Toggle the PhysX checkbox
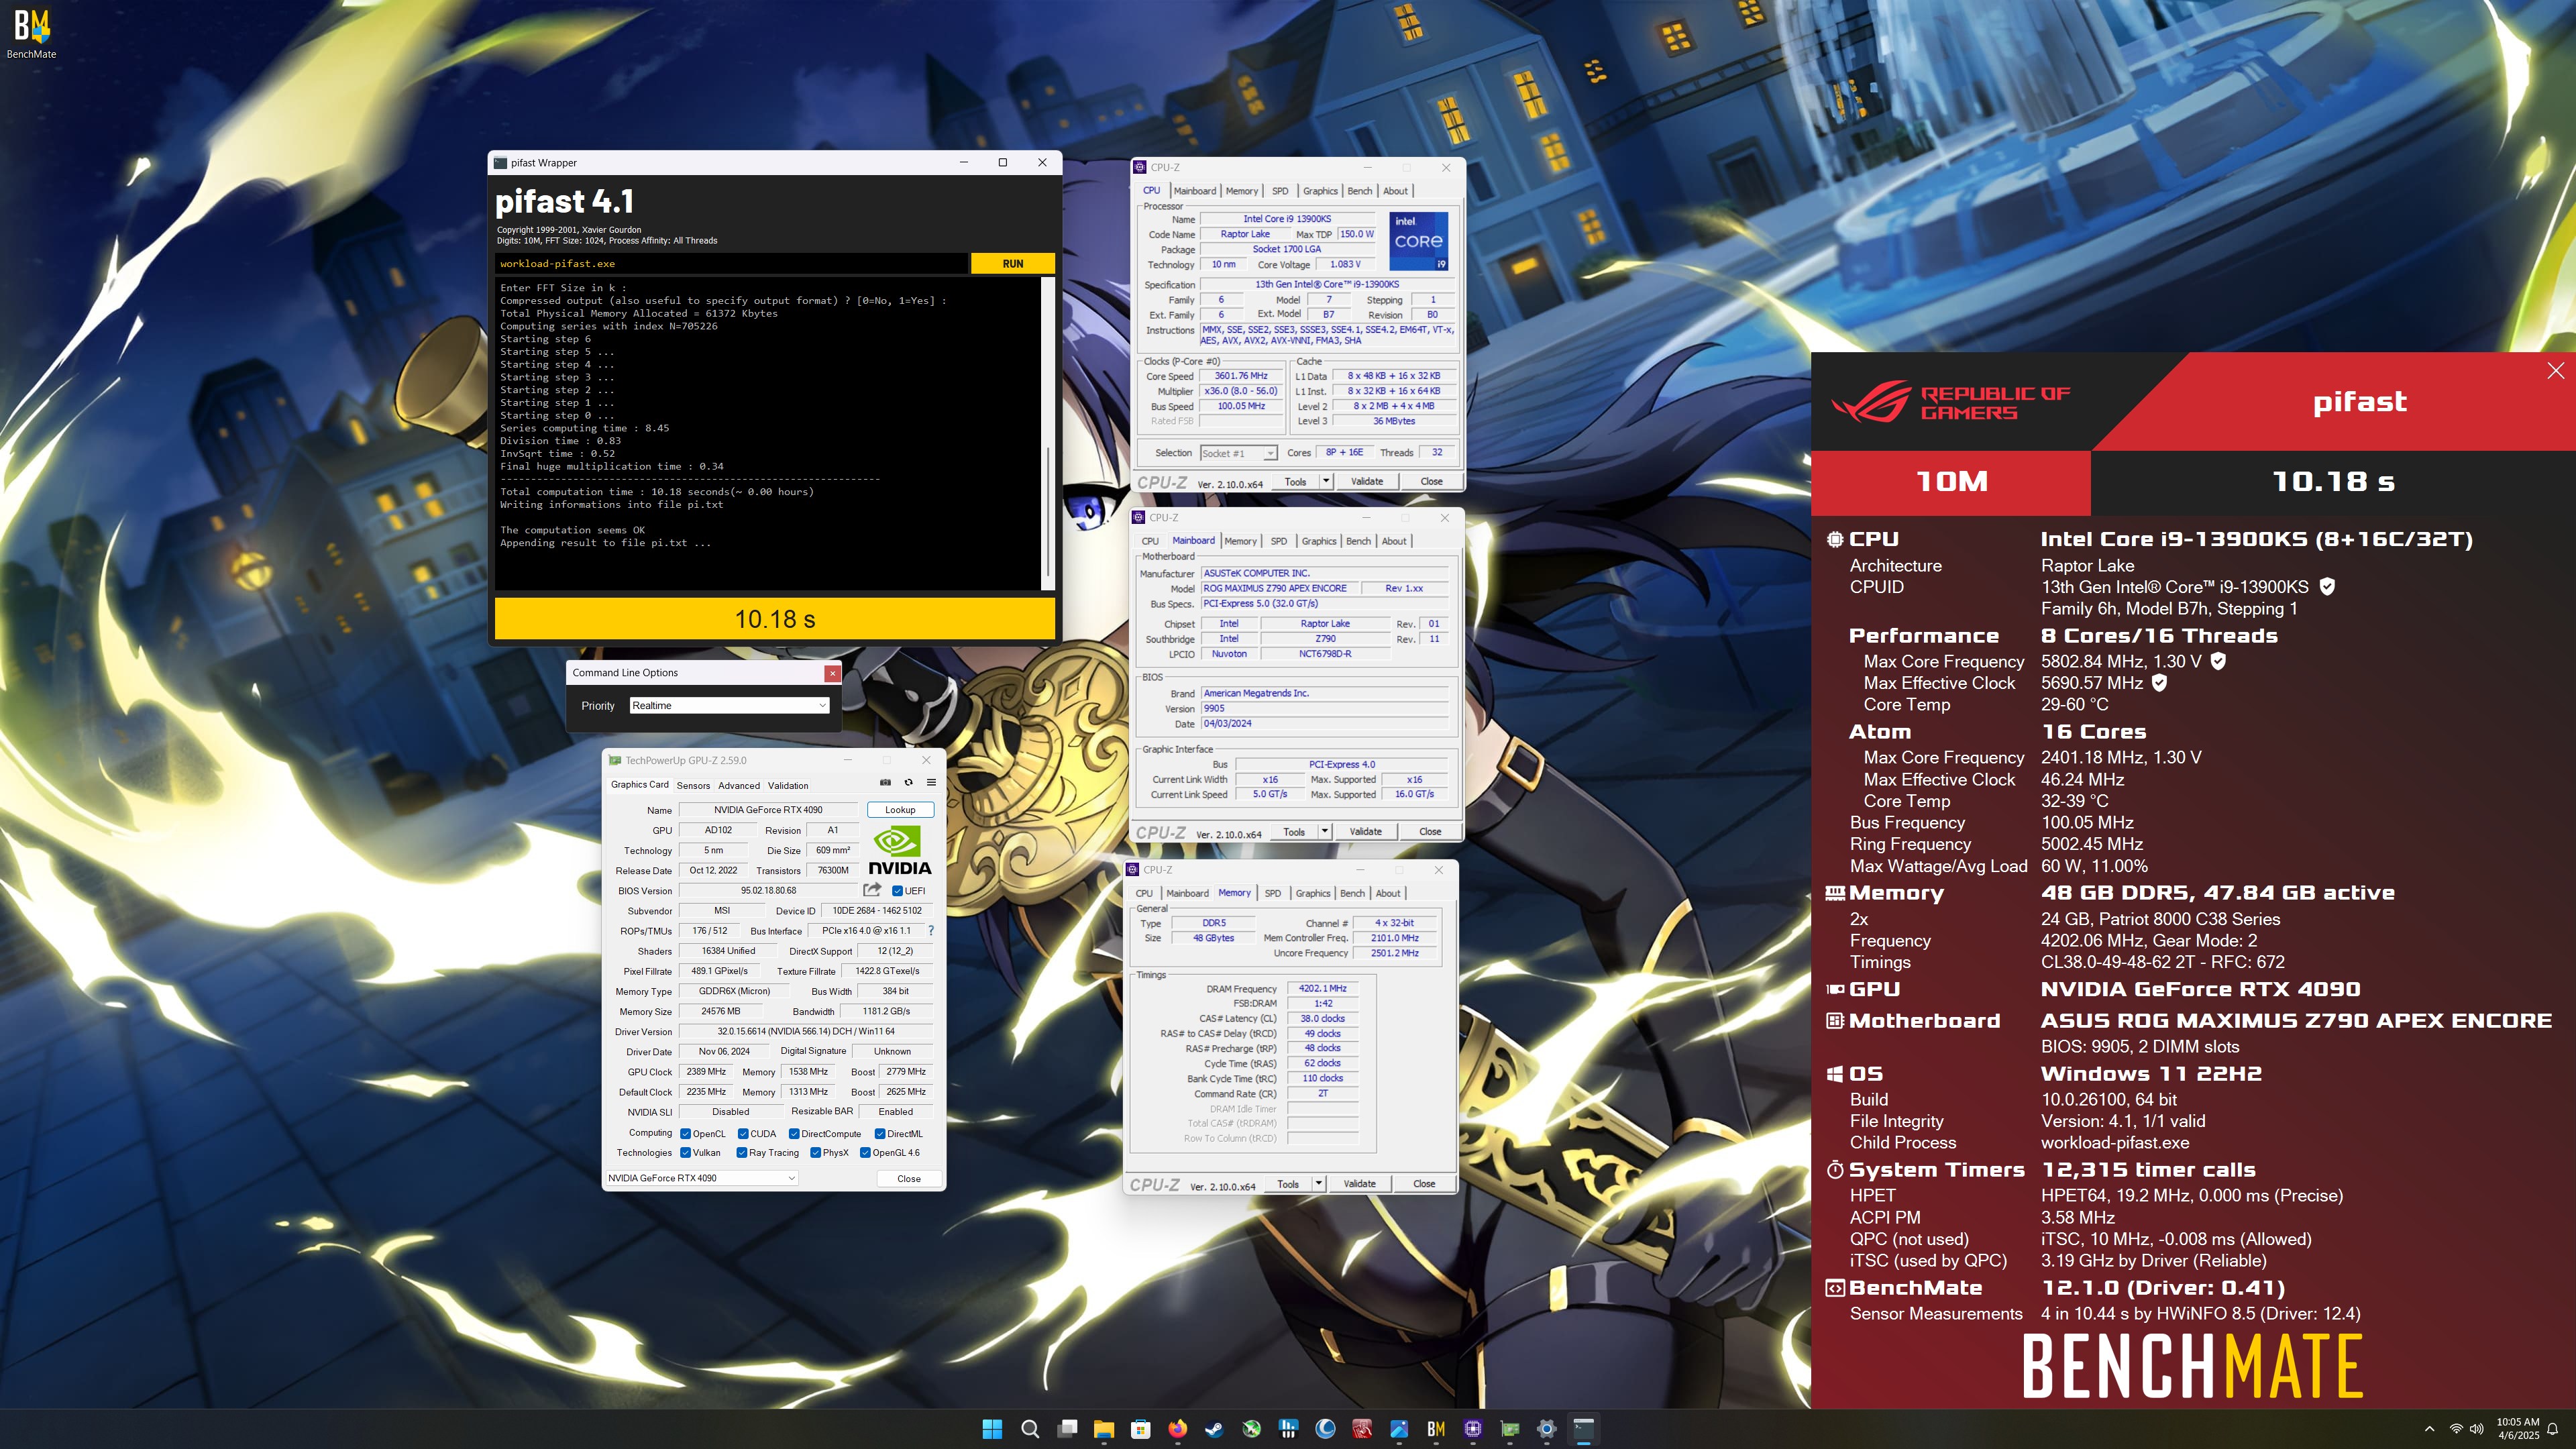Image resolution: width=2576 pixels, height=1449 pixels. pyautogui.click(x=816, y=1153)
